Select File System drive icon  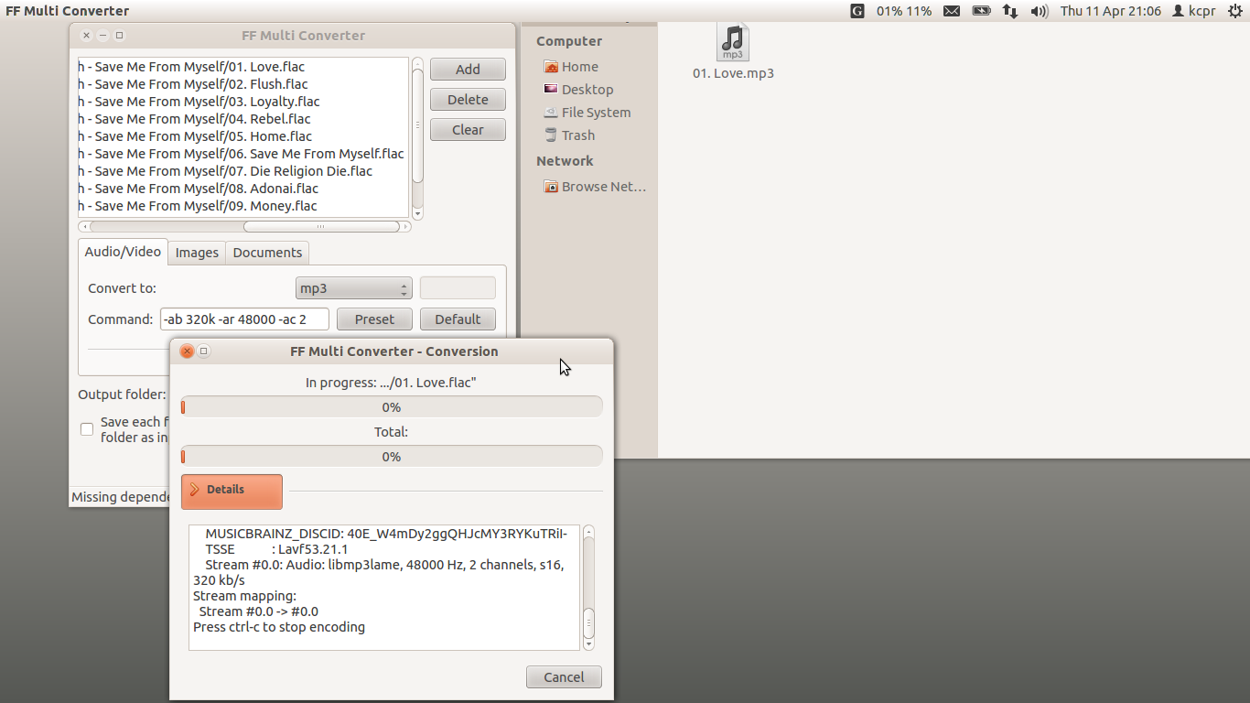[551, 113]
